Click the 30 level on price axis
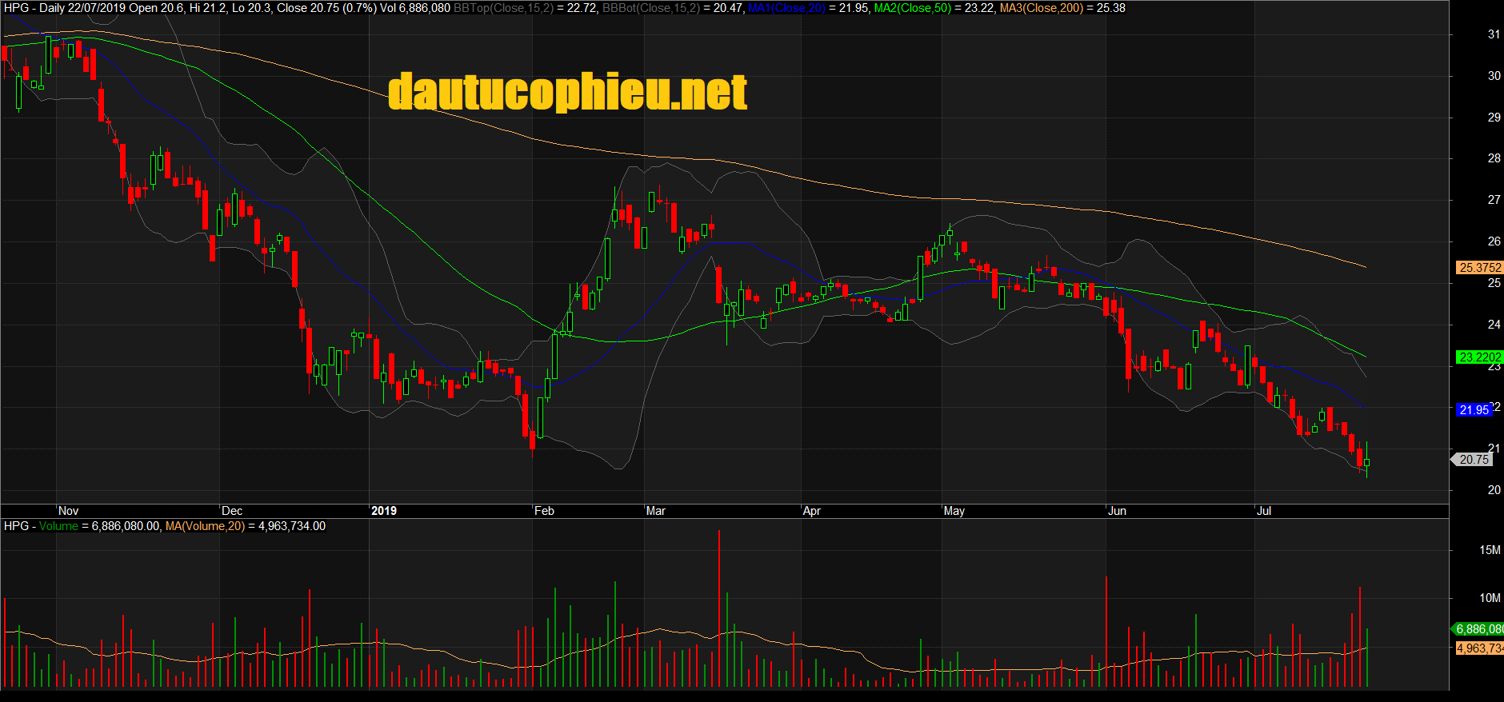 [1494, 76]
